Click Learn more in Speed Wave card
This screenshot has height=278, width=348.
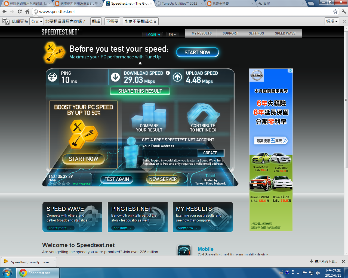(60, 228)
